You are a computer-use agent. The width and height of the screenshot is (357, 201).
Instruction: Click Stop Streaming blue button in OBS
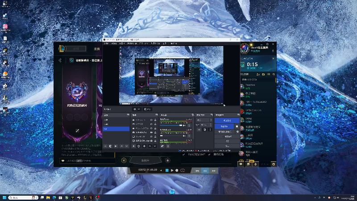[227, 120]
